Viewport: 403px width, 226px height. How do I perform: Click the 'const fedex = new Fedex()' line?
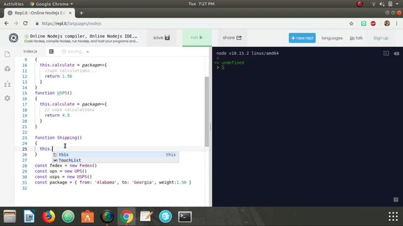coord(65,166)
